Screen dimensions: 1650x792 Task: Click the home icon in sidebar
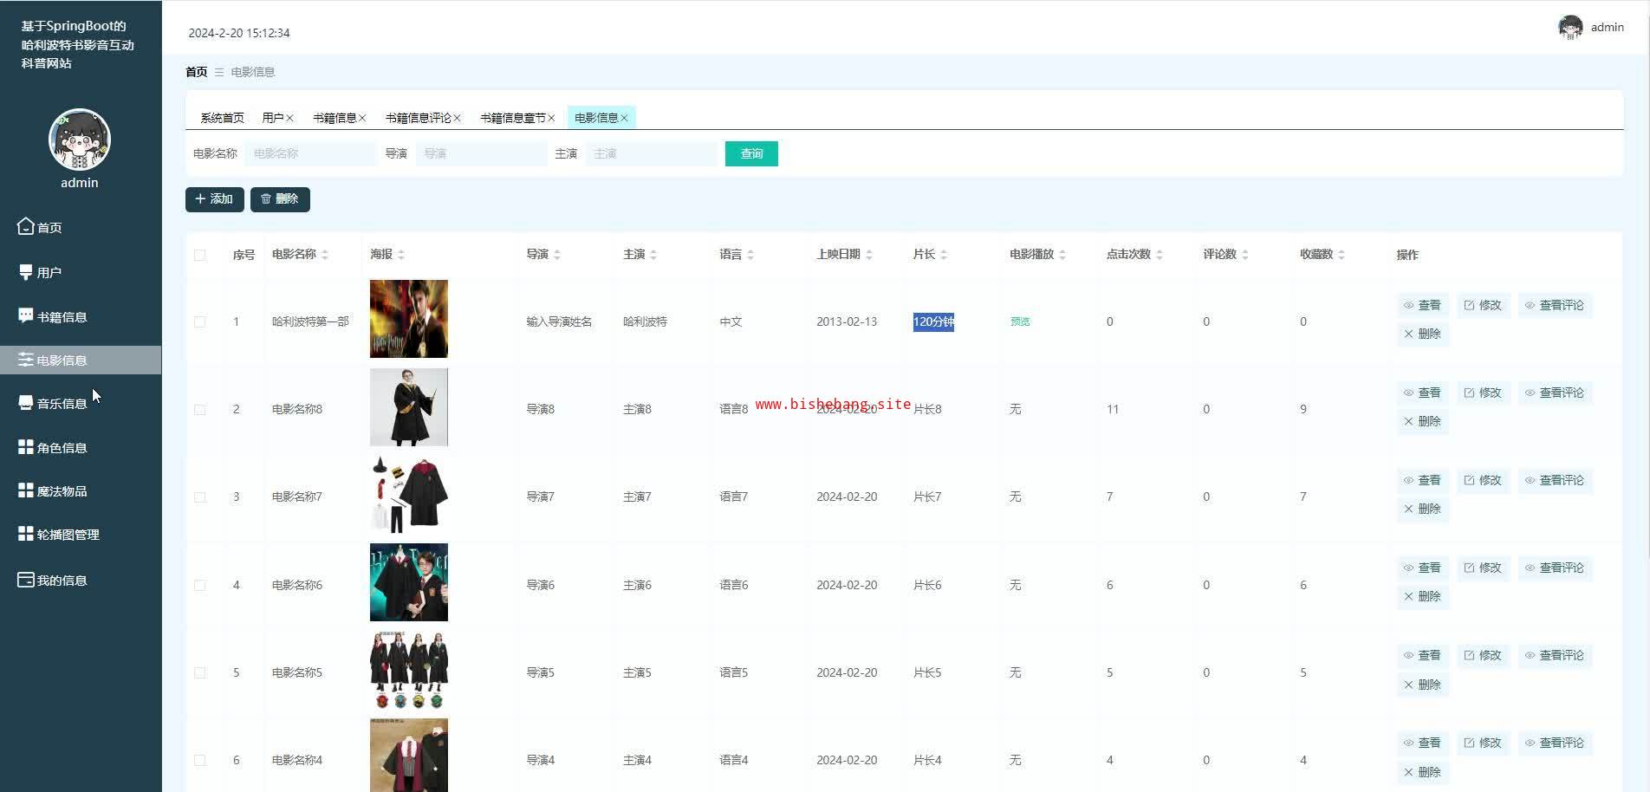coord(26,226)
